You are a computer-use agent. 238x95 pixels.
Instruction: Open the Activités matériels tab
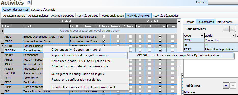click(x=14, y=15)
